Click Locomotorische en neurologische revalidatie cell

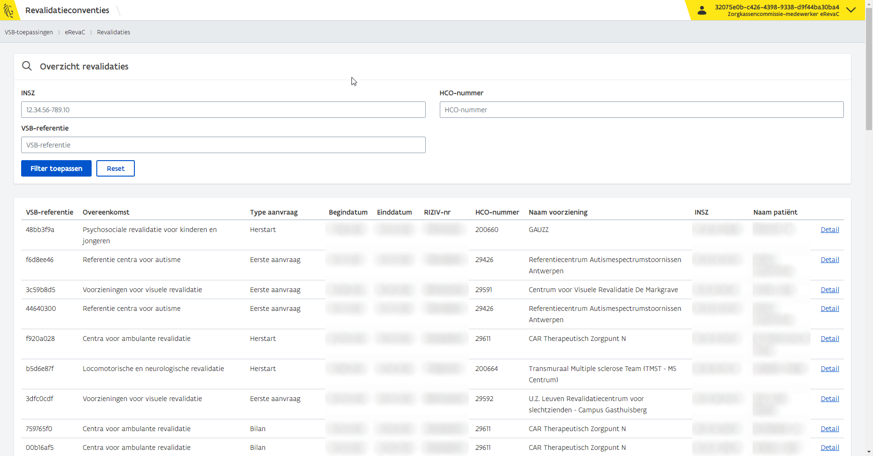click(x=153, y=369)
